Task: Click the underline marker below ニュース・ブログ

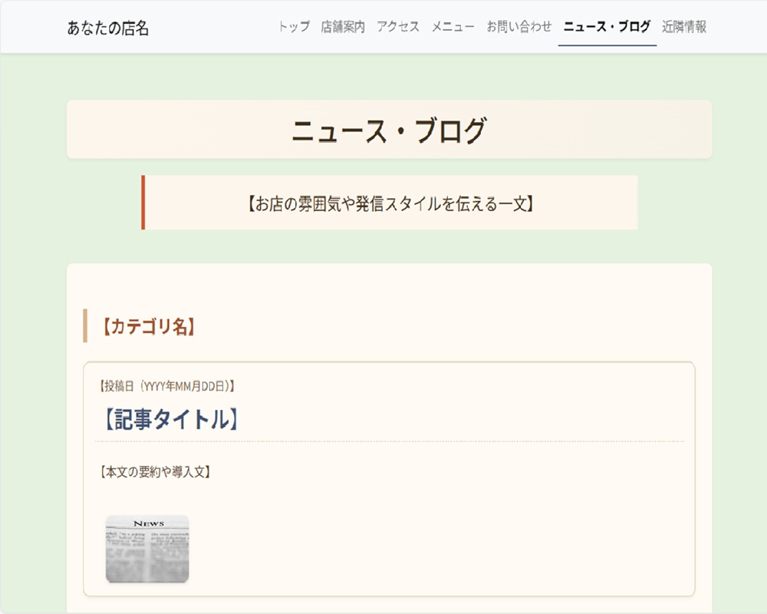Action: 605,44
